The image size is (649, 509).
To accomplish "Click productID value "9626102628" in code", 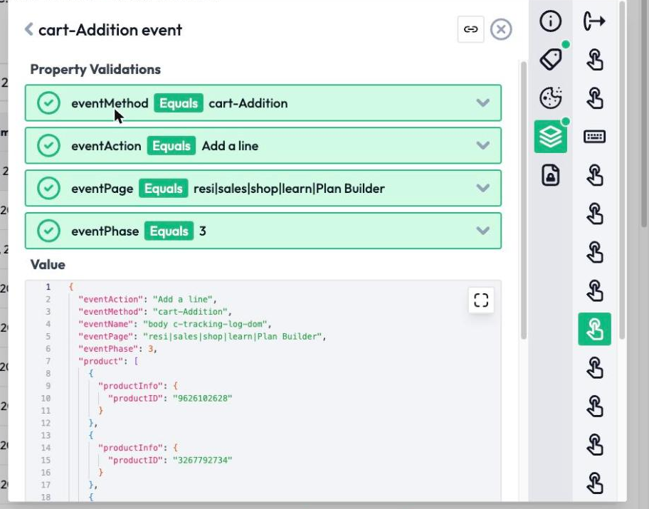I will pyautogui.click(x=202, y=398).
